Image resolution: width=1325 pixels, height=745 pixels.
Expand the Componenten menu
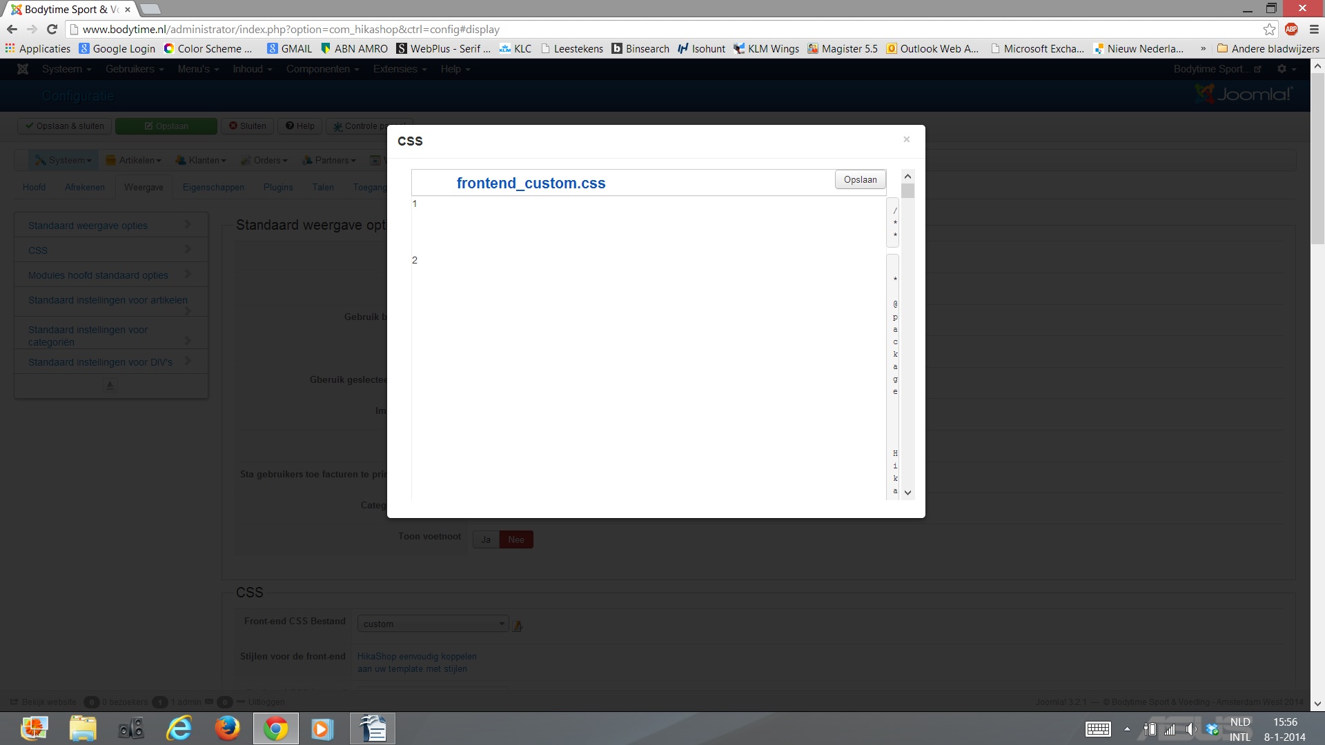(322, 69)
